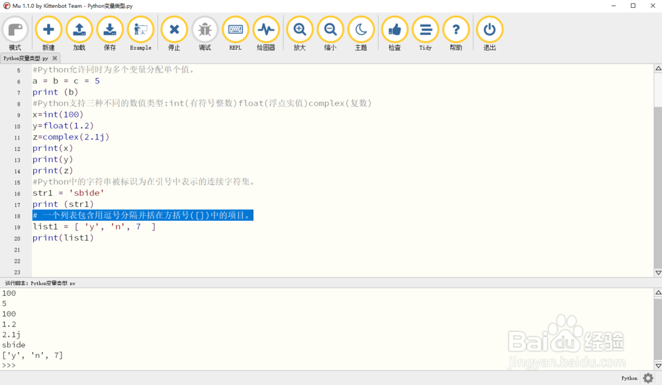This screenshot has height=385, width=662.
Task: Click line 7 'print (b)'
Action: tap(56, 92)
